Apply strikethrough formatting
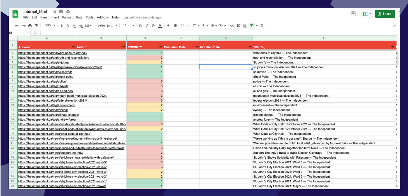The width and height of the screenshot is (408, 196). pos(153,26)
